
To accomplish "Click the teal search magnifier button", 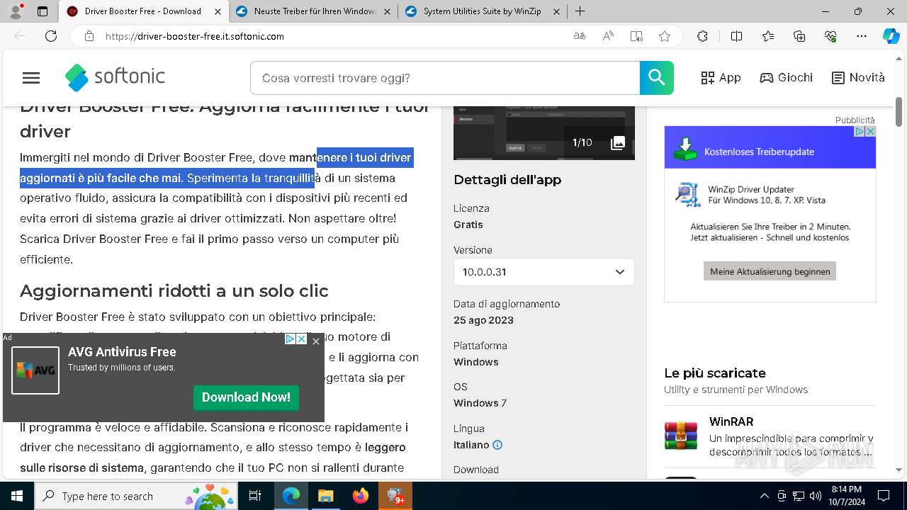I will pyautogui.click(x=656, y=78).
